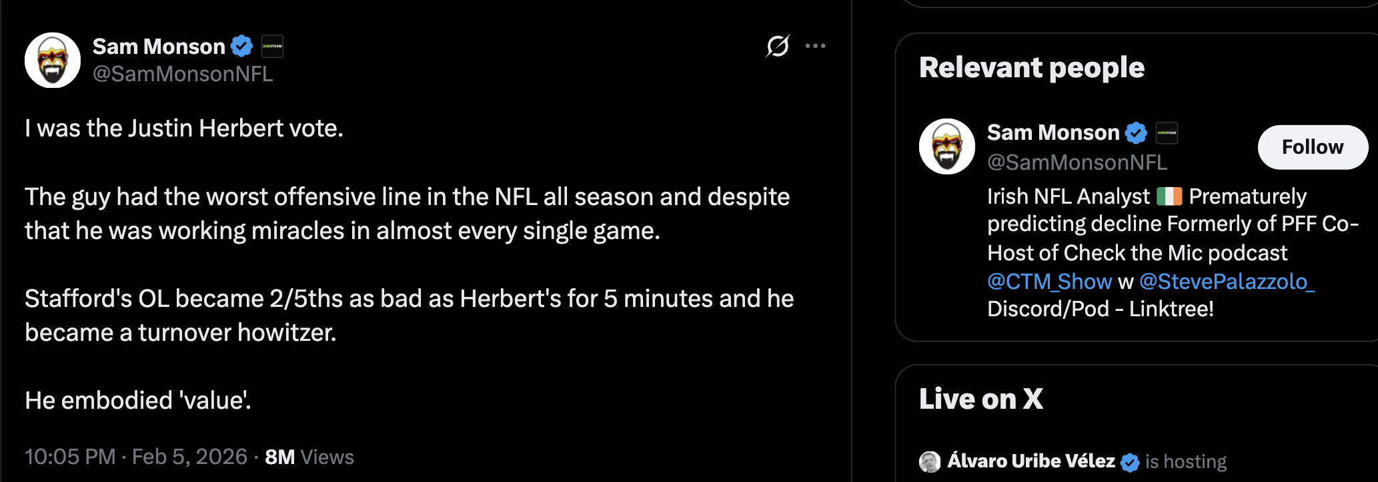
Task: Click the tweet timestamp 10:05 PM Feb 5, 2026
Action: (136, 457)
